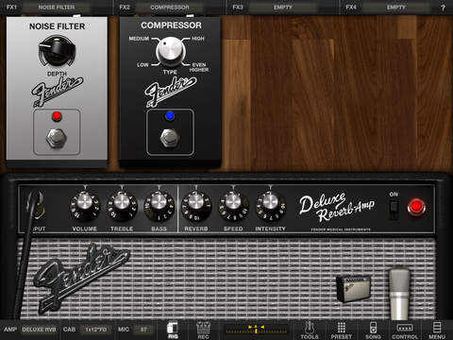Image resolution: width=453 pixels, height=340 pixels.
Task: Open the FX4 Empty slot selector
Action: pyautogui.click(x=396, y=7)
